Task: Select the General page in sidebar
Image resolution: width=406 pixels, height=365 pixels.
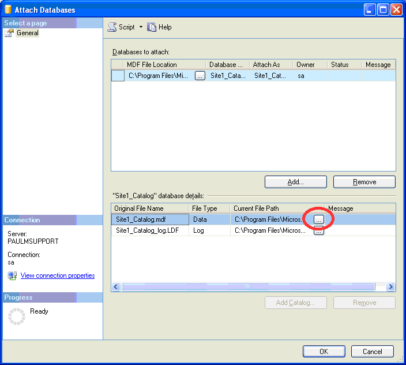Action: coord(27,33)
